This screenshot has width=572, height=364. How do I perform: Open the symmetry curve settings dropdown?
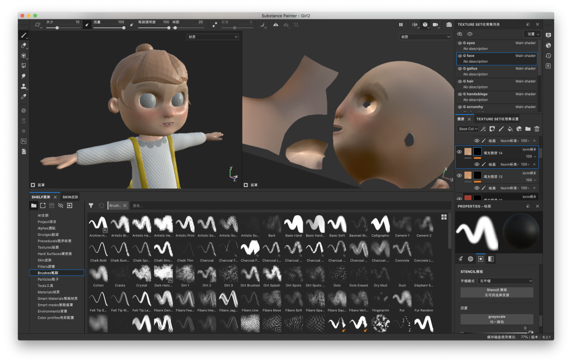point(264,25)
